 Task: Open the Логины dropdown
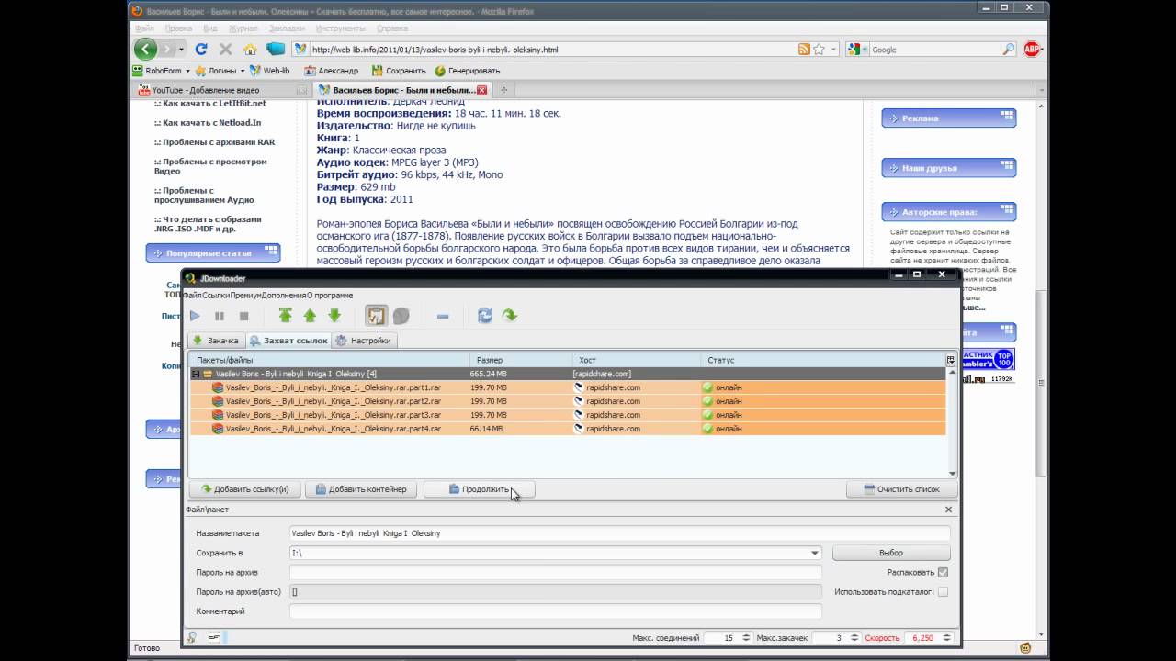[x=243, y=71]
